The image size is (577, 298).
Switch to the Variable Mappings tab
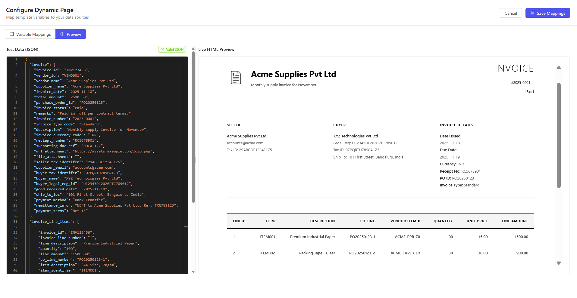(30, 34)
